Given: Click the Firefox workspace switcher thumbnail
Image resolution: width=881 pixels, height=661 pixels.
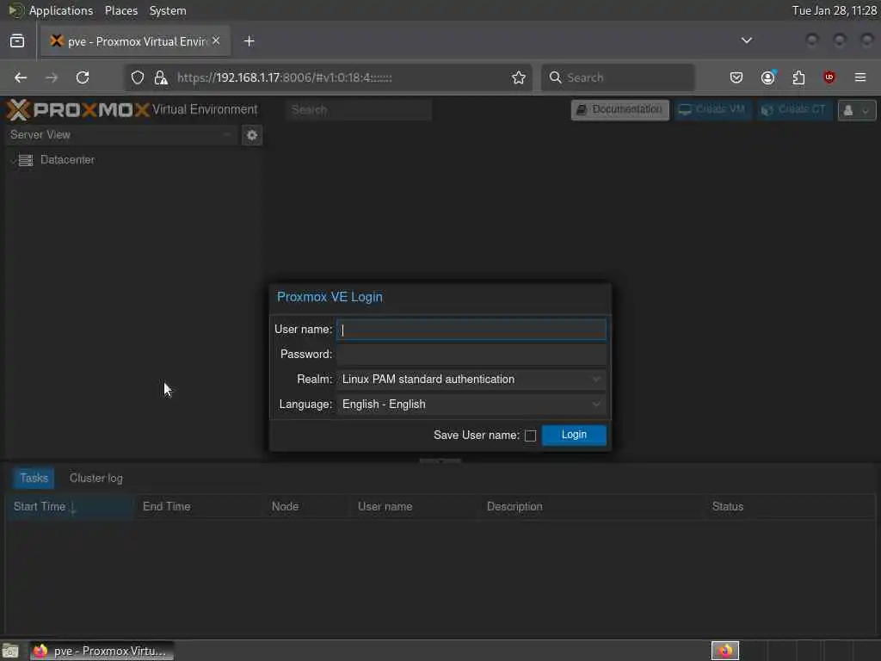Looking at the screenshot, I should click(x=724, y=651).
